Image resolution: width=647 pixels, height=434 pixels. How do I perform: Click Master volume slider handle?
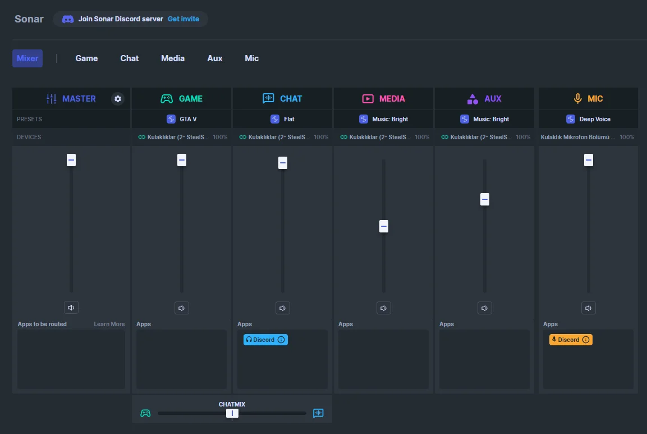tap(71, 160)
